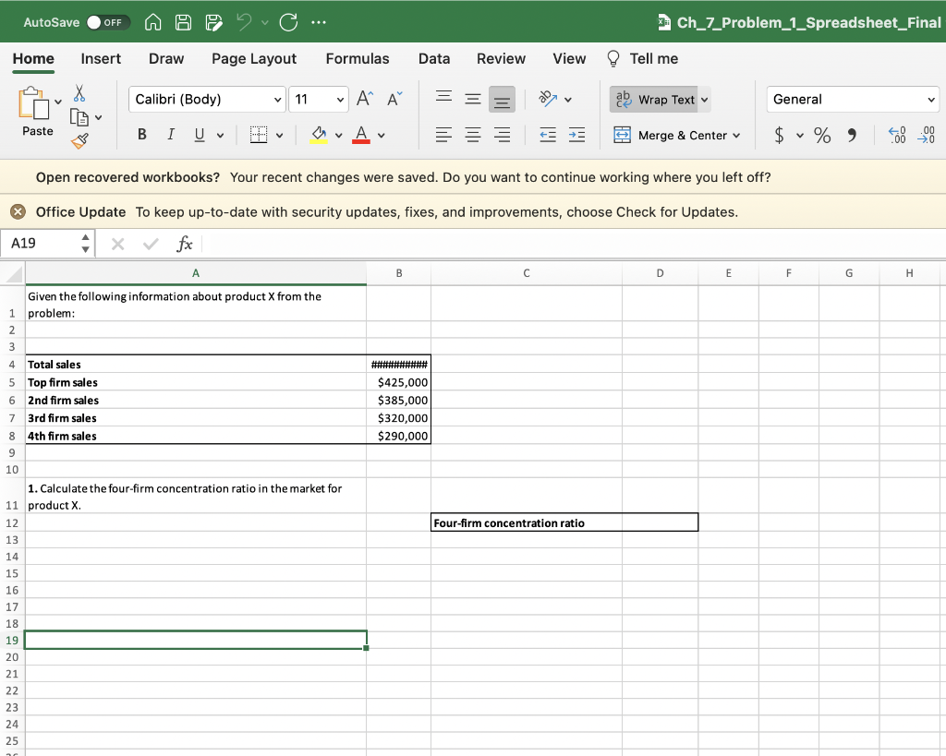Click Merge & Center button
Viewport: 946px width, 756px height.
[670, 135]
